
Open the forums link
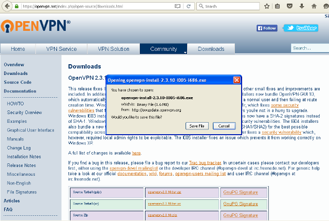166,174
